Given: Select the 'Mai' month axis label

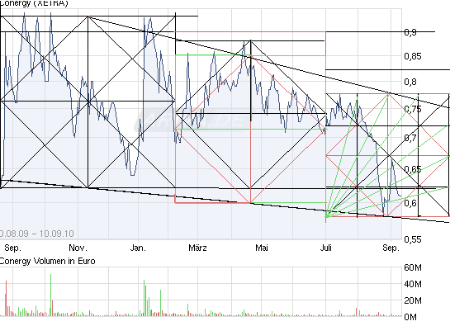Looking at the screenshot, I should [x=262, y=248].
